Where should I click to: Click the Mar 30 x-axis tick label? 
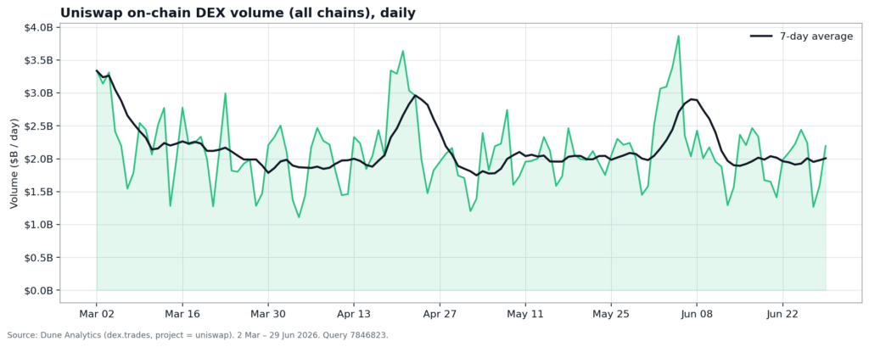268,314
